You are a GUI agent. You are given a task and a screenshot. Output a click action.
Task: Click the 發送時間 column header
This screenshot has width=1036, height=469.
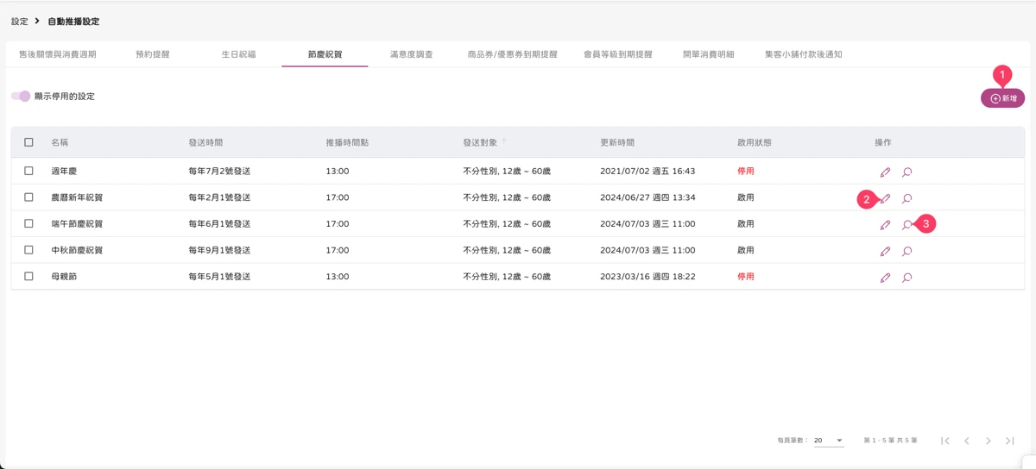tap(205, 142)
